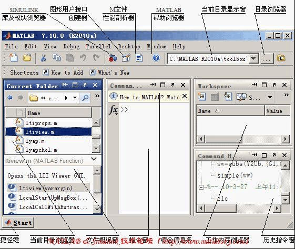Screen dimensions: 295x249
Task: Click the Start button
Action: point(18,223)
